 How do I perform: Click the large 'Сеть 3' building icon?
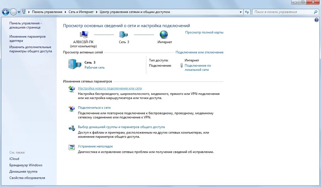point(75,64)
